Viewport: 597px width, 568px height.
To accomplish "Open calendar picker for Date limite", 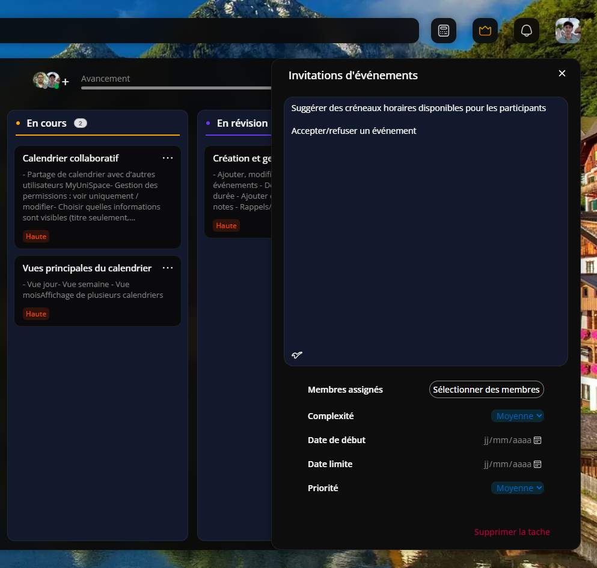I will pyautogui.click(x=538, y=464).
